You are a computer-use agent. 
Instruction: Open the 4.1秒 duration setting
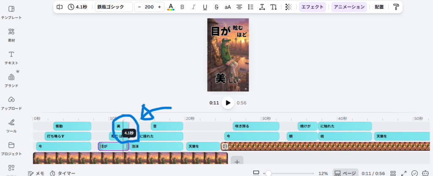79,7
